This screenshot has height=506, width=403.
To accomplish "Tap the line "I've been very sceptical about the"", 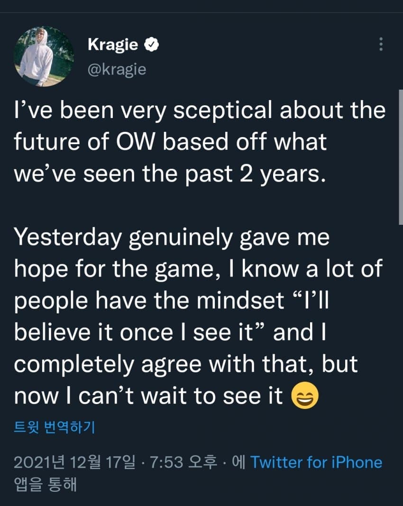I will [200, 110].
